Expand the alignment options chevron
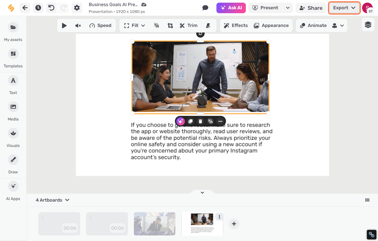378x241 pixels. click(x=342, y=26)
